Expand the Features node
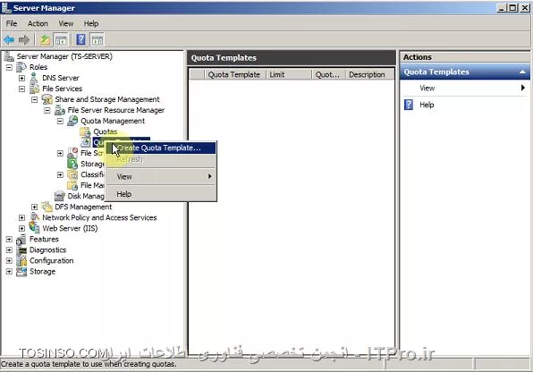The height and width of the screenshot is (372, 533). click(x=9, y=240)
